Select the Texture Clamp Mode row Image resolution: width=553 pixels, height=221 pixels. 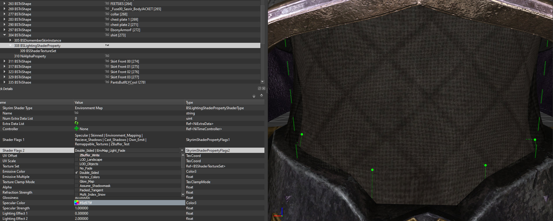click(x=132, y=182)
